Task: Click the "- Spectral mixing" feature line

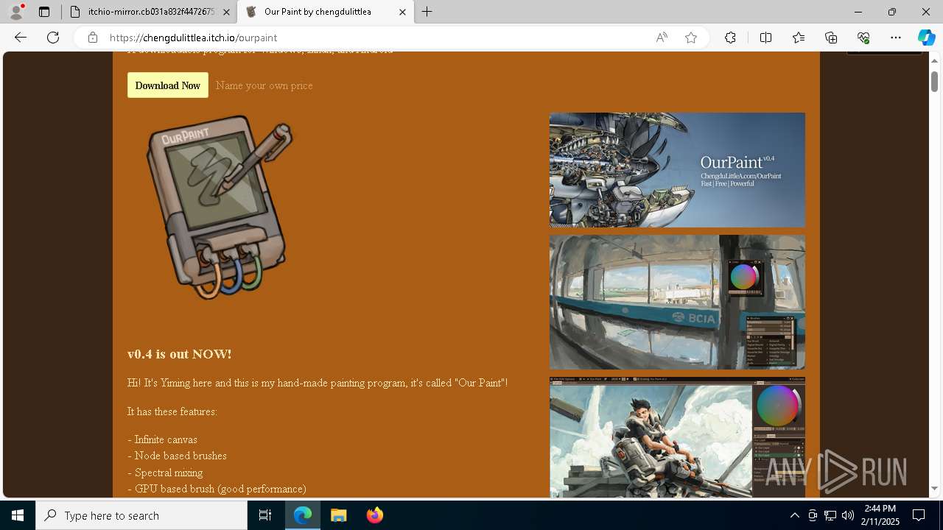Action: tap(165, 473)
